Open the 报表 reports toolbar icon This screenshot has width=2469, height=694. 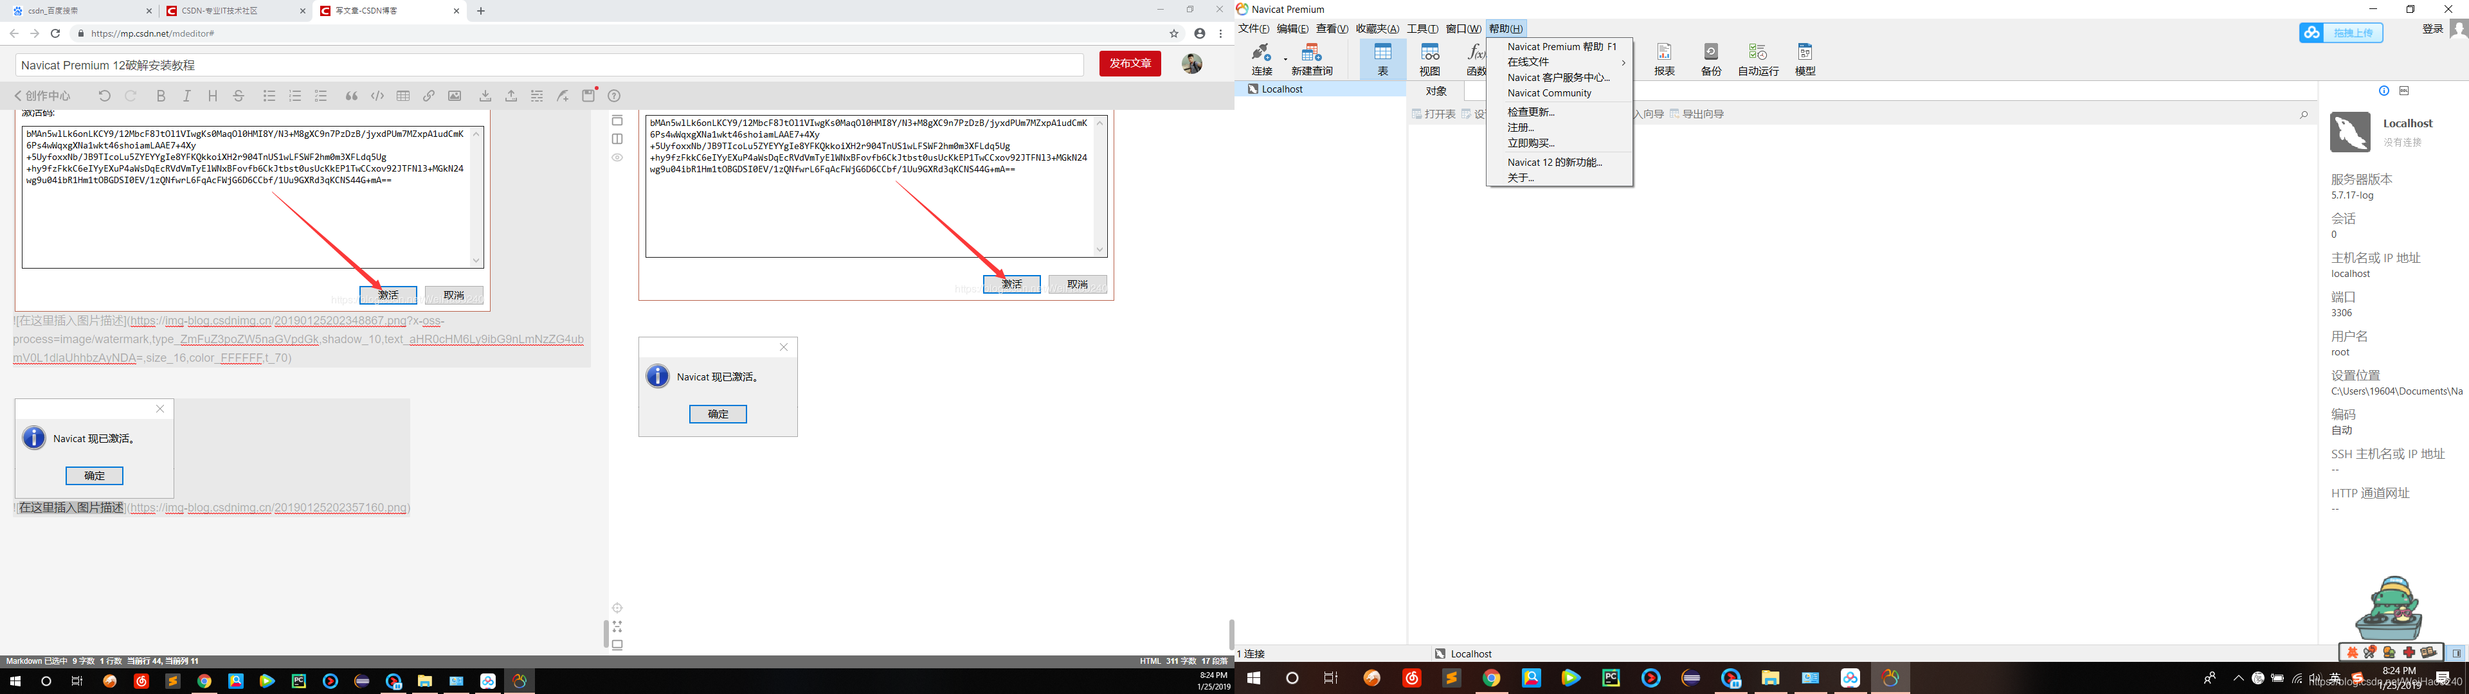(1664, 58)
